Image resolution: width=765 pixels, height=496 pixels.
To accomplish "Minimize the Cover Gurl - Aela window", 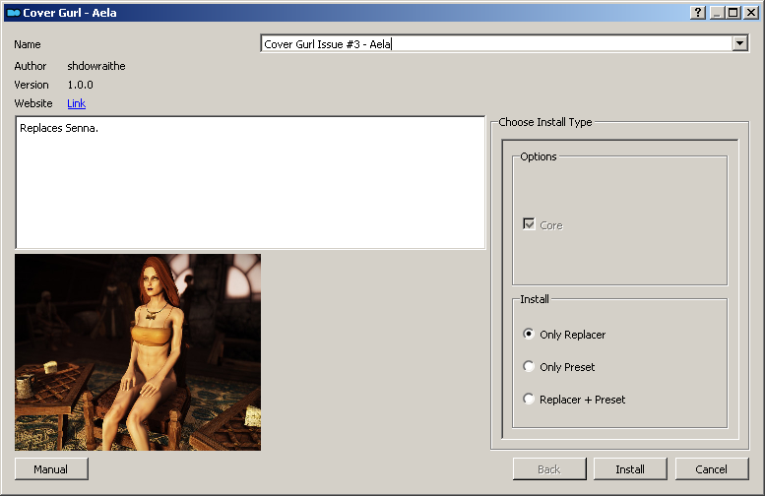I will [x=716, y=13].
